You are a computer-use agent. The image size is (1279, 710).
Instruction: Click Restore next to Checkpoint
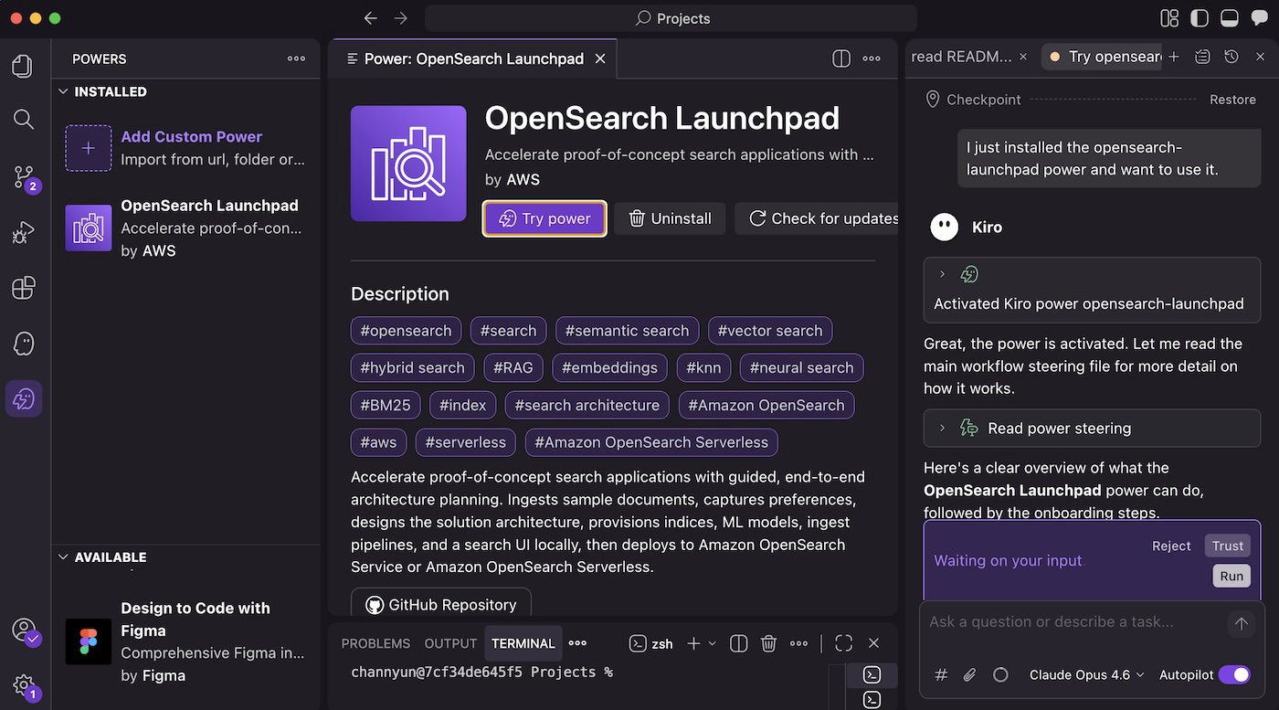[x=1232, y=100]
